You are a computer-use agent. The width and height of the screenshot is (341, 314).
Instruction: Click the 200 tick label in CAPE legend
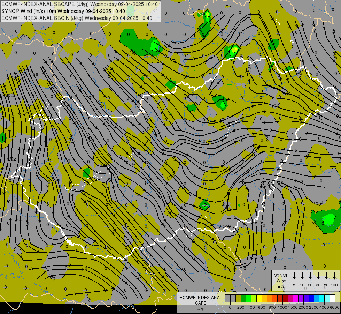click(241, 307)
